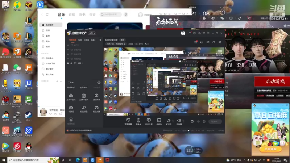Open the Steam desktop shortcut
Viewport: 290px width, 163px height.
(29, 116)
